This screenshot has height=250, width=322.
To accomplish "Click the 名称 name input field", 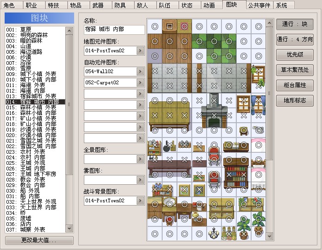I will [114, 29].
